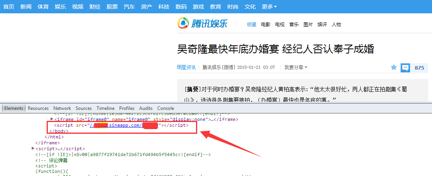Go to the 新闻 section
The image size is (432, 176).
click(26, 7)
